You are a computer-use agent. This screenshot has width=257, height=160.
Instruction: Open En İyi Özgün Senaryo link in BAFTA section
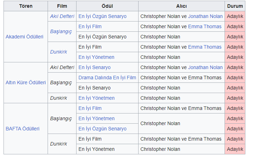[102, 129]
